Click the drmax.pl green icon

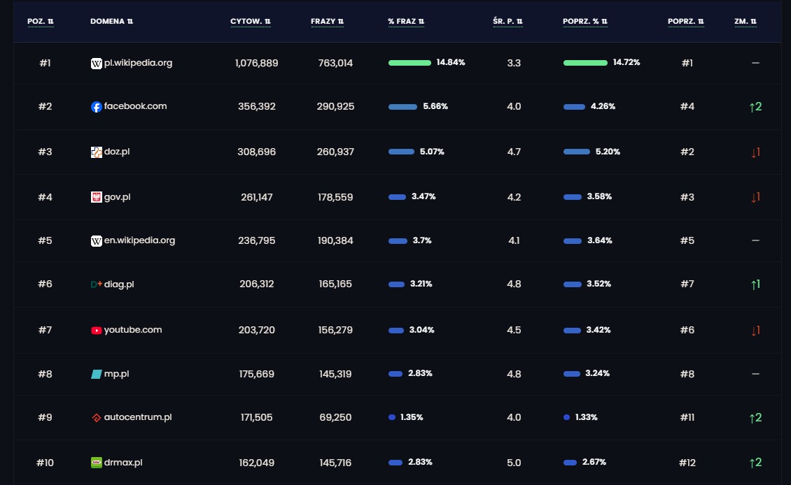coord(97,463)
